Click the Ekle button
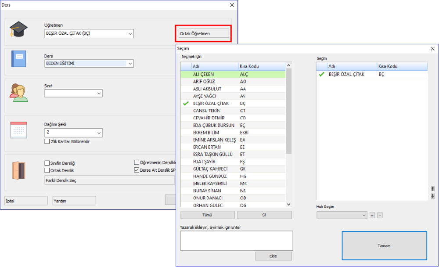439x267 pixels. coord(273,256)
